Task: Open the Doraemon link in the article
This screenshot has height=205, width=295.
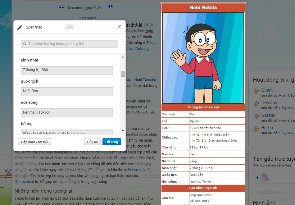Action: [24, 182]
